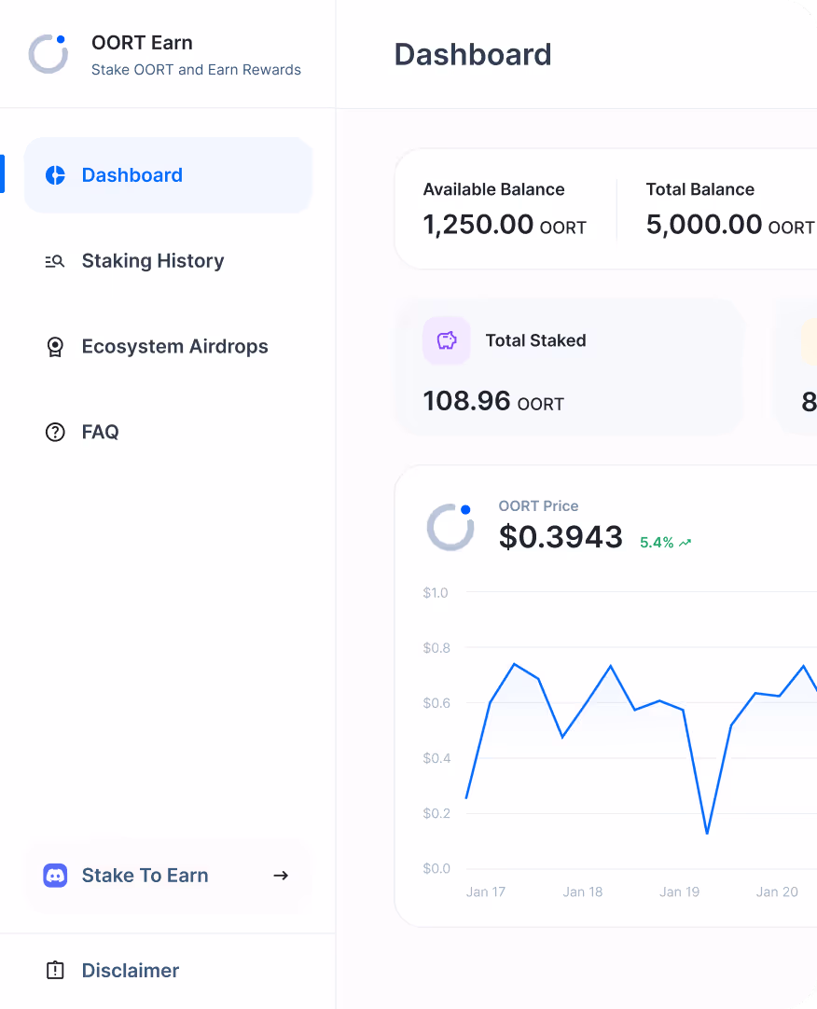The height and width of the screenshot is (1009, 817).
Task: Click the Ecosystem Airdrops badge icon
Action: (x=55, y=347)
